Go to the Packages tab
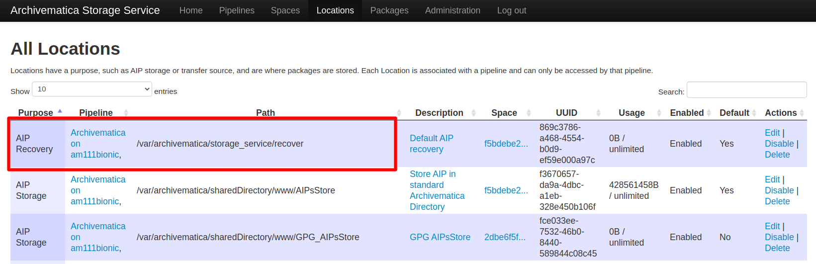This screenshot has height=264, width=816. click(x=389, y=10)
